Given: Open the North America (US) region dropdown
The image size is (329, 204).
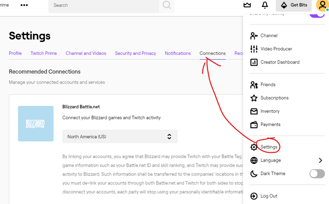Looking at the screenshot, I should point(120,136).
